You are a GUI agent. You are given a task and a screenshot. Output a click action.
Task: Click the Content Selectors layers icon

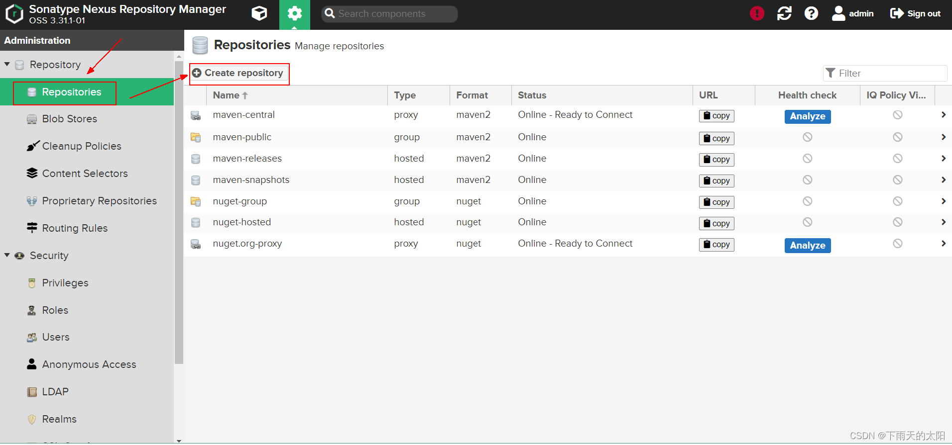(32, 173)
